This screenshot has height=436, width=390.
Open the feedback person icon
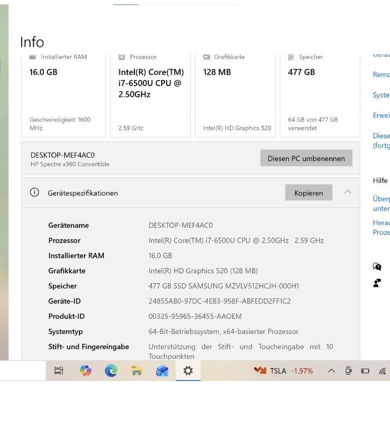(377, 283)
